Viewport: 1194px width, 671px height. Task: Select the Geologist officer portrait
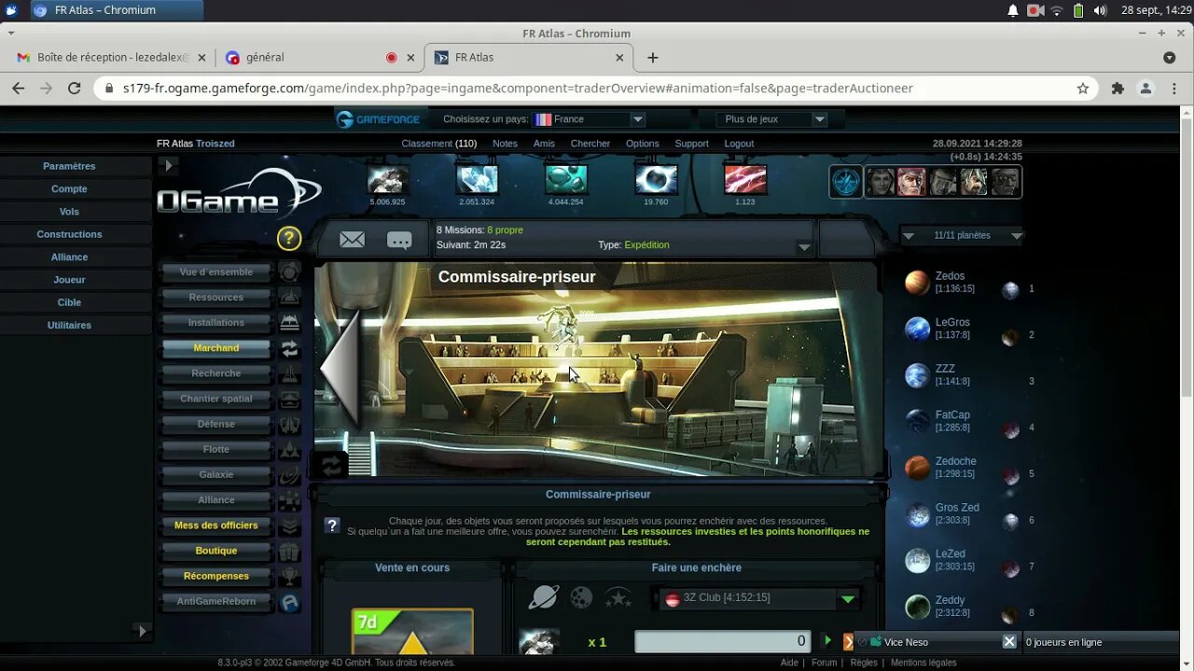pyautogui.click(x=974, y=182)
